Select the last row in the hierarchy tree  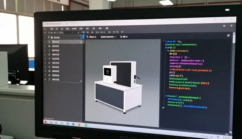point(63,80)
